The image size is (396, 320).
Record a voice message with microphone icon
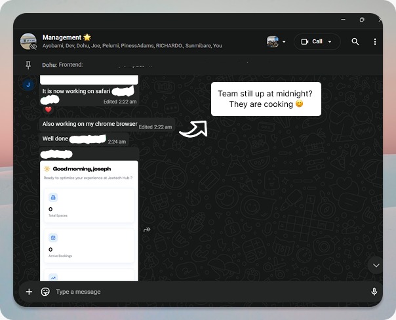374,292
